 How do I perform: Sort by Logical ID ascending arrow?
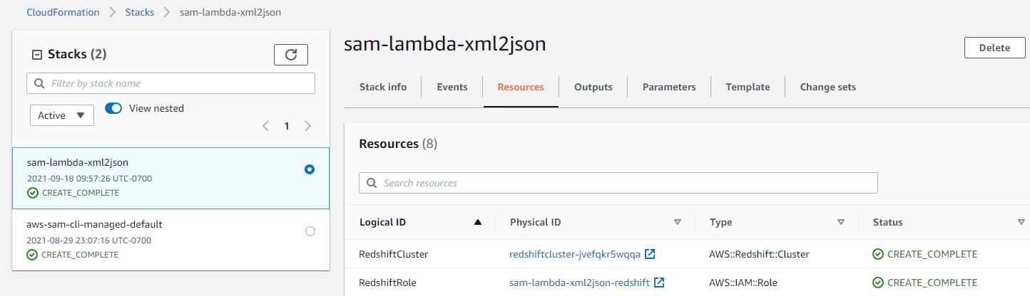pyautogui.click(x=478, y=223)
